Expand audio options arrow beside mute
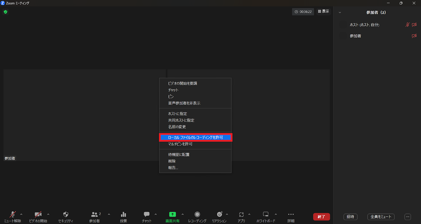This screenshot has width=421, height=224. coord(21,214)
